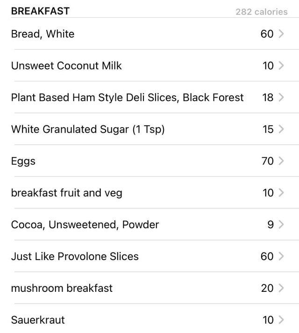Screen dimensions: 299x333
Task: Tap chevron for breakfast fruit and veg
Action: point(281,193)
